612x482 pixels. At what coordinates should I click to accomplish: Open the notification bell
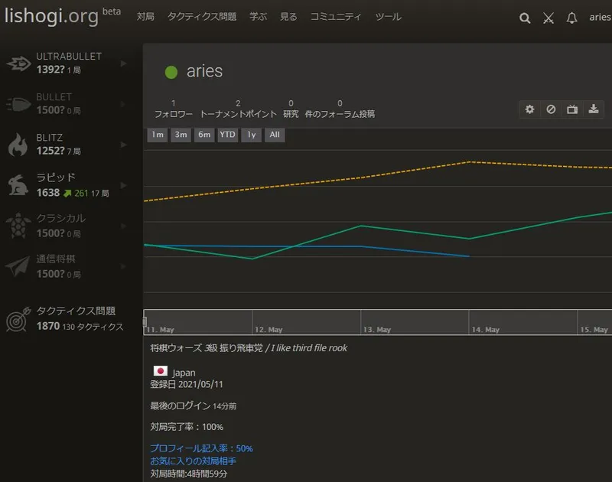tap(571, 18)
